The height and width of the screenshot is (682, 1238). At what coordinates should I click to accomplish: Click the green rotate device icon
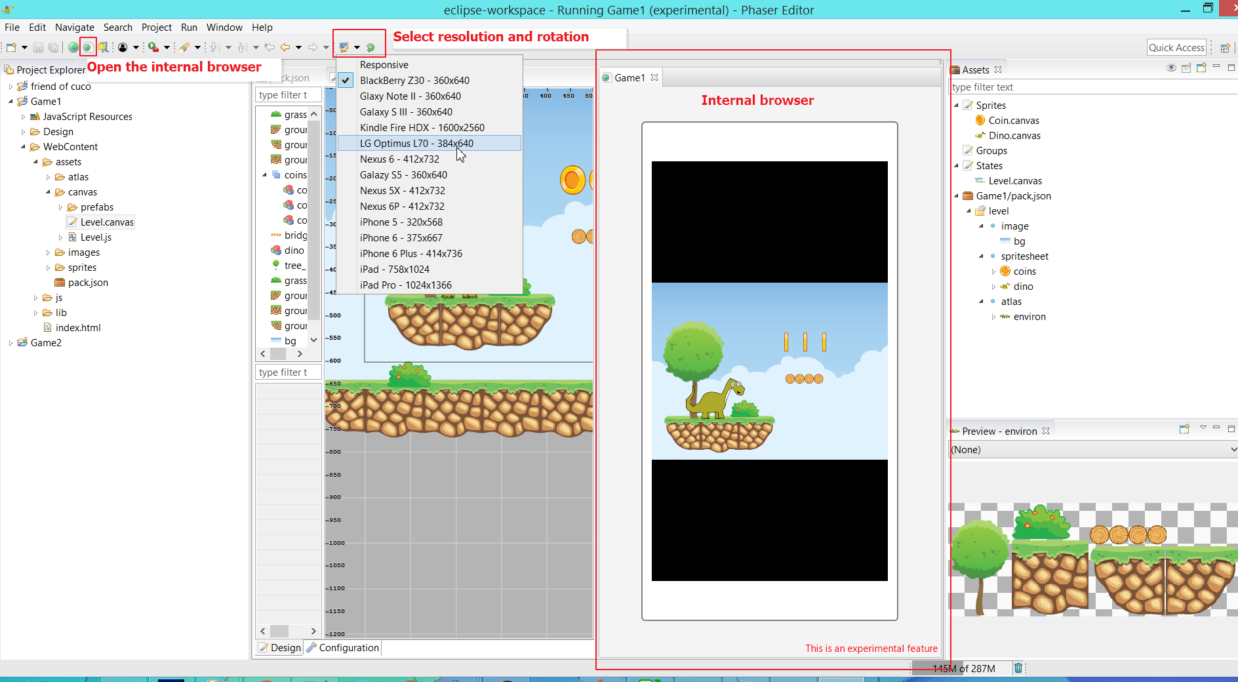[x=370, y=47]
